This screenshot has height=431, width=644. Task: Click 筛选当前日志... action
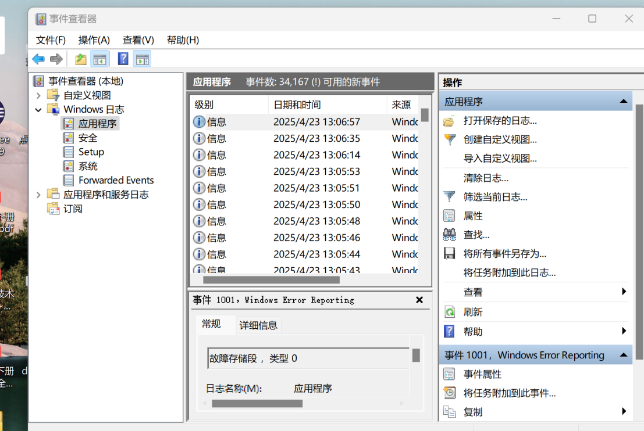(x=495, y=197)
